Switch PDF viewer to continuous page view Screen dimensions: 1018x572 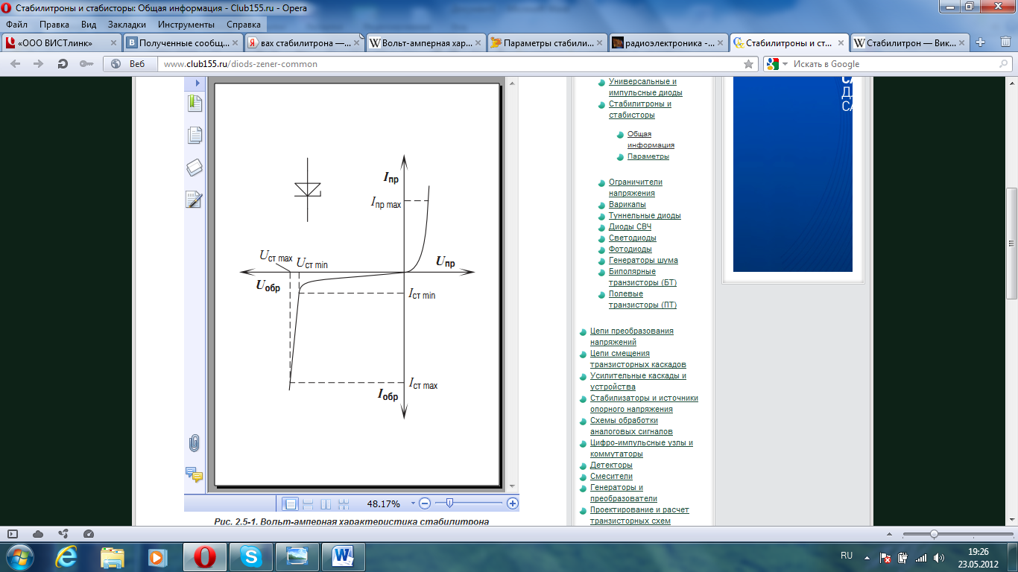click(308, 504)
